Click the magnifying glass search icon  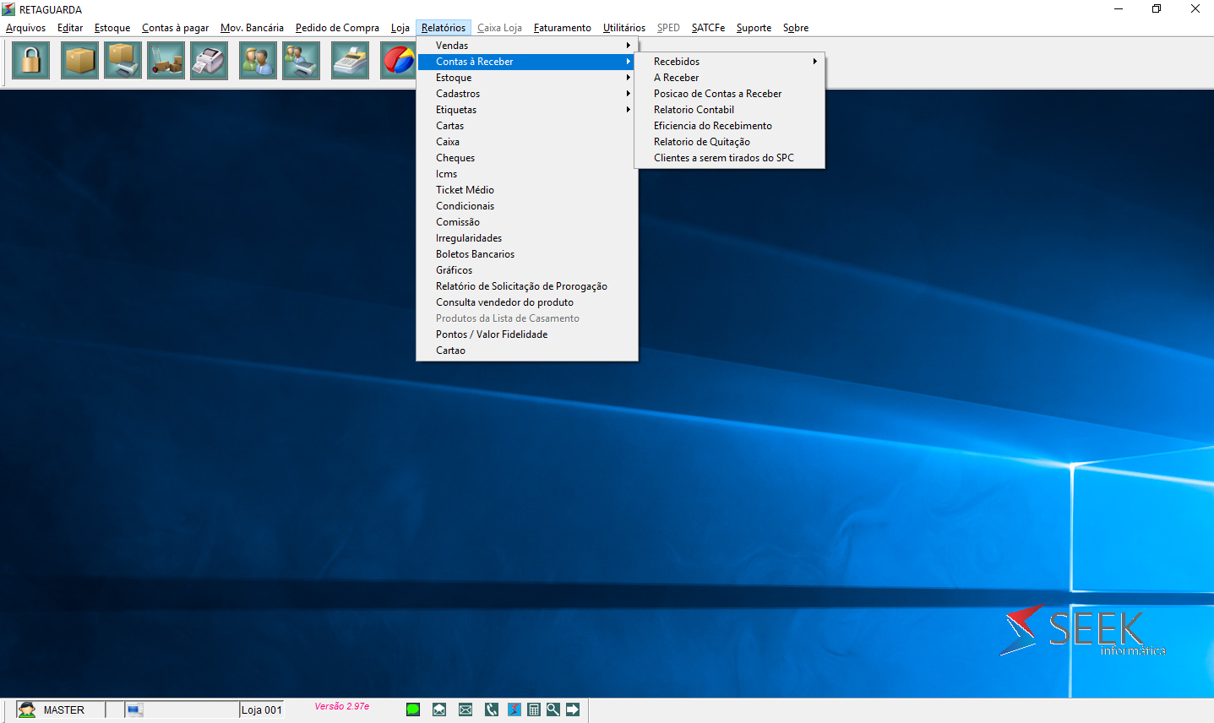pos(553,709)
